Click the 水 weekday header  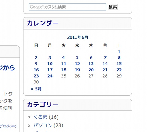(x=77, y=46)
